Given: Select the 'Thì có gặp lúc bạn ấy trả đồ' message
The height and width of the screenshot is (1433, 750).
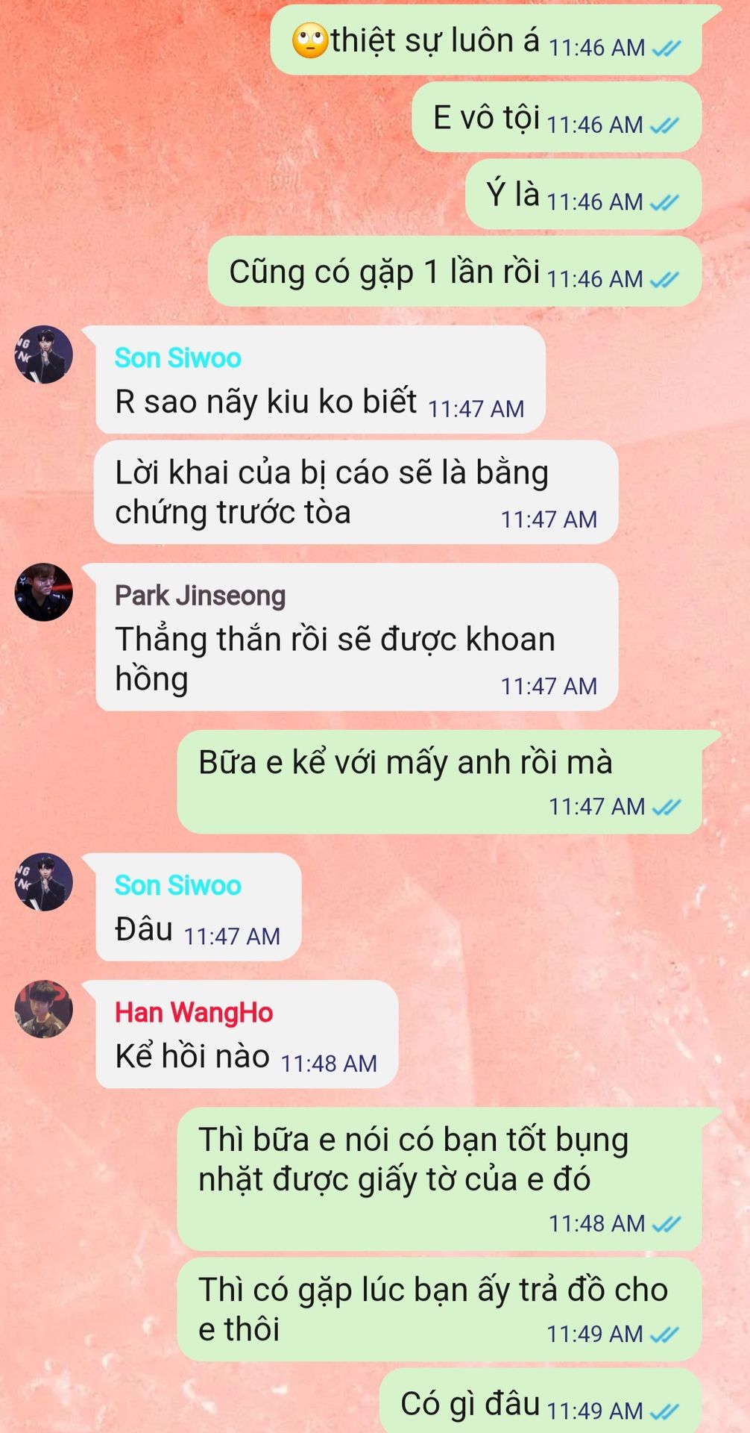Looking at the screenshot, I should (x=440, y=1310).
